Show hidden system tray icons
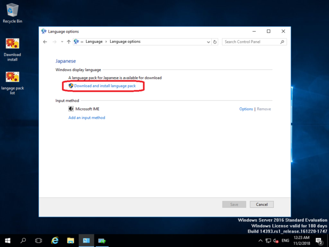The width and height of the screenshot is (329, 247). click(261, 241)
